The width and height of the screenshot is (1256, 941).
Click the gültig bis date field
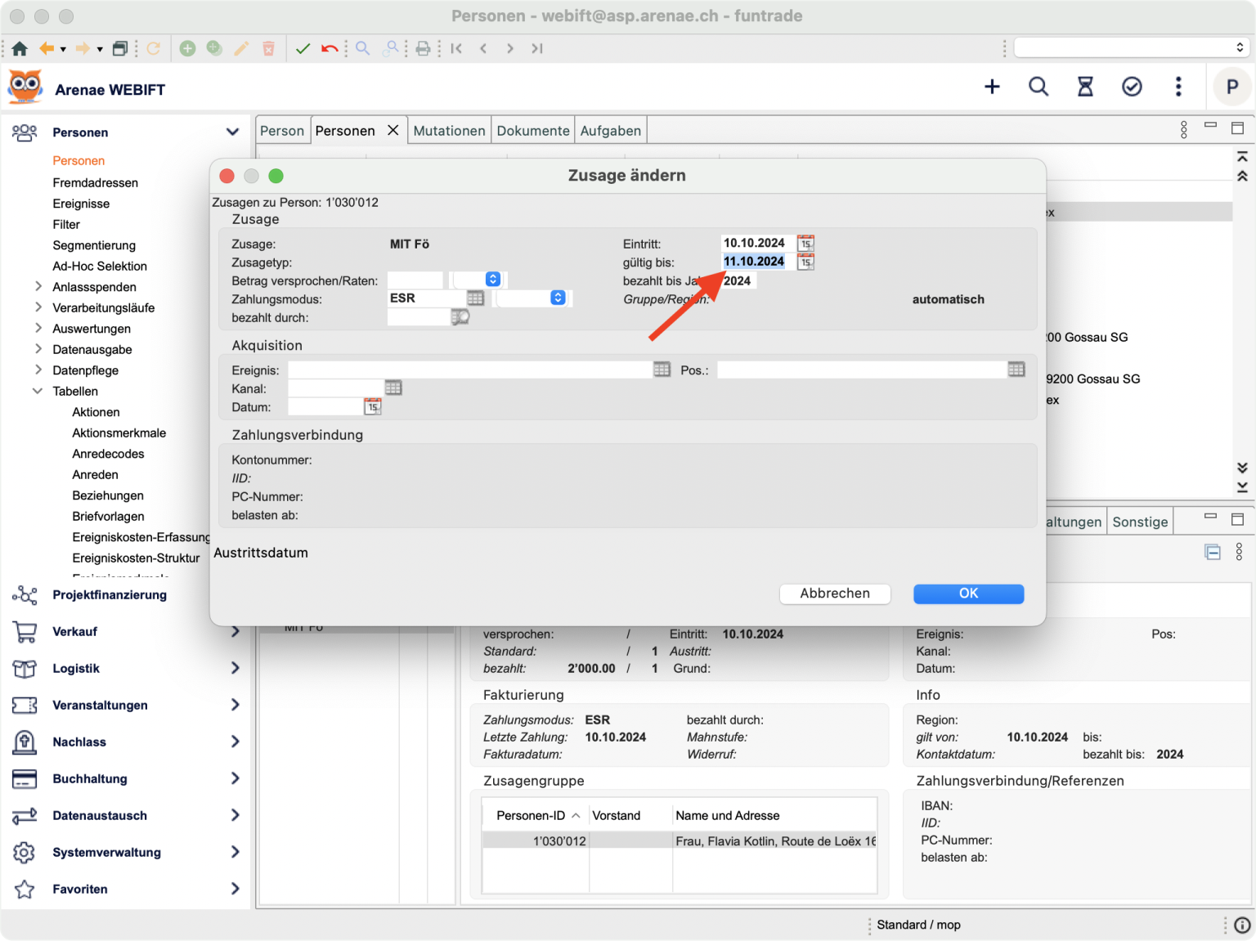click(754, 262)
